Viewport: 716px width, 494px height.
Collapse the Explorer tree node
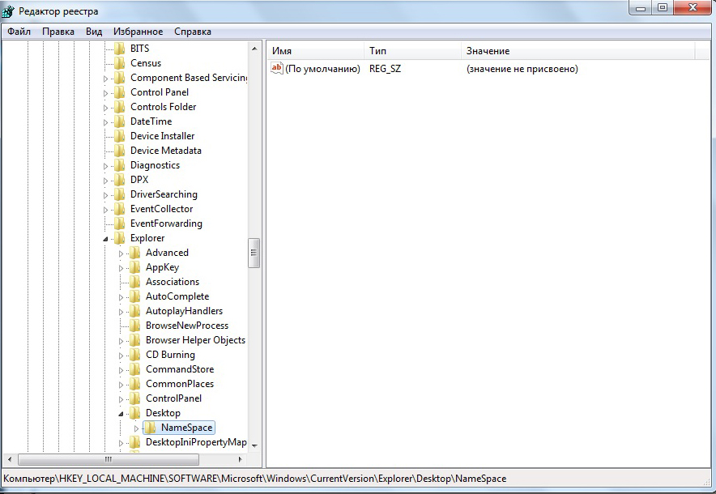coord(105,239)
